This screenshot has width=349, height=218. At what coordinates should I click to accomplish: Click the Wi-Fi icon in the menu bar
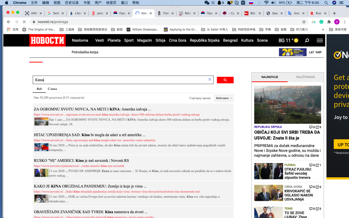coord(266,2)
